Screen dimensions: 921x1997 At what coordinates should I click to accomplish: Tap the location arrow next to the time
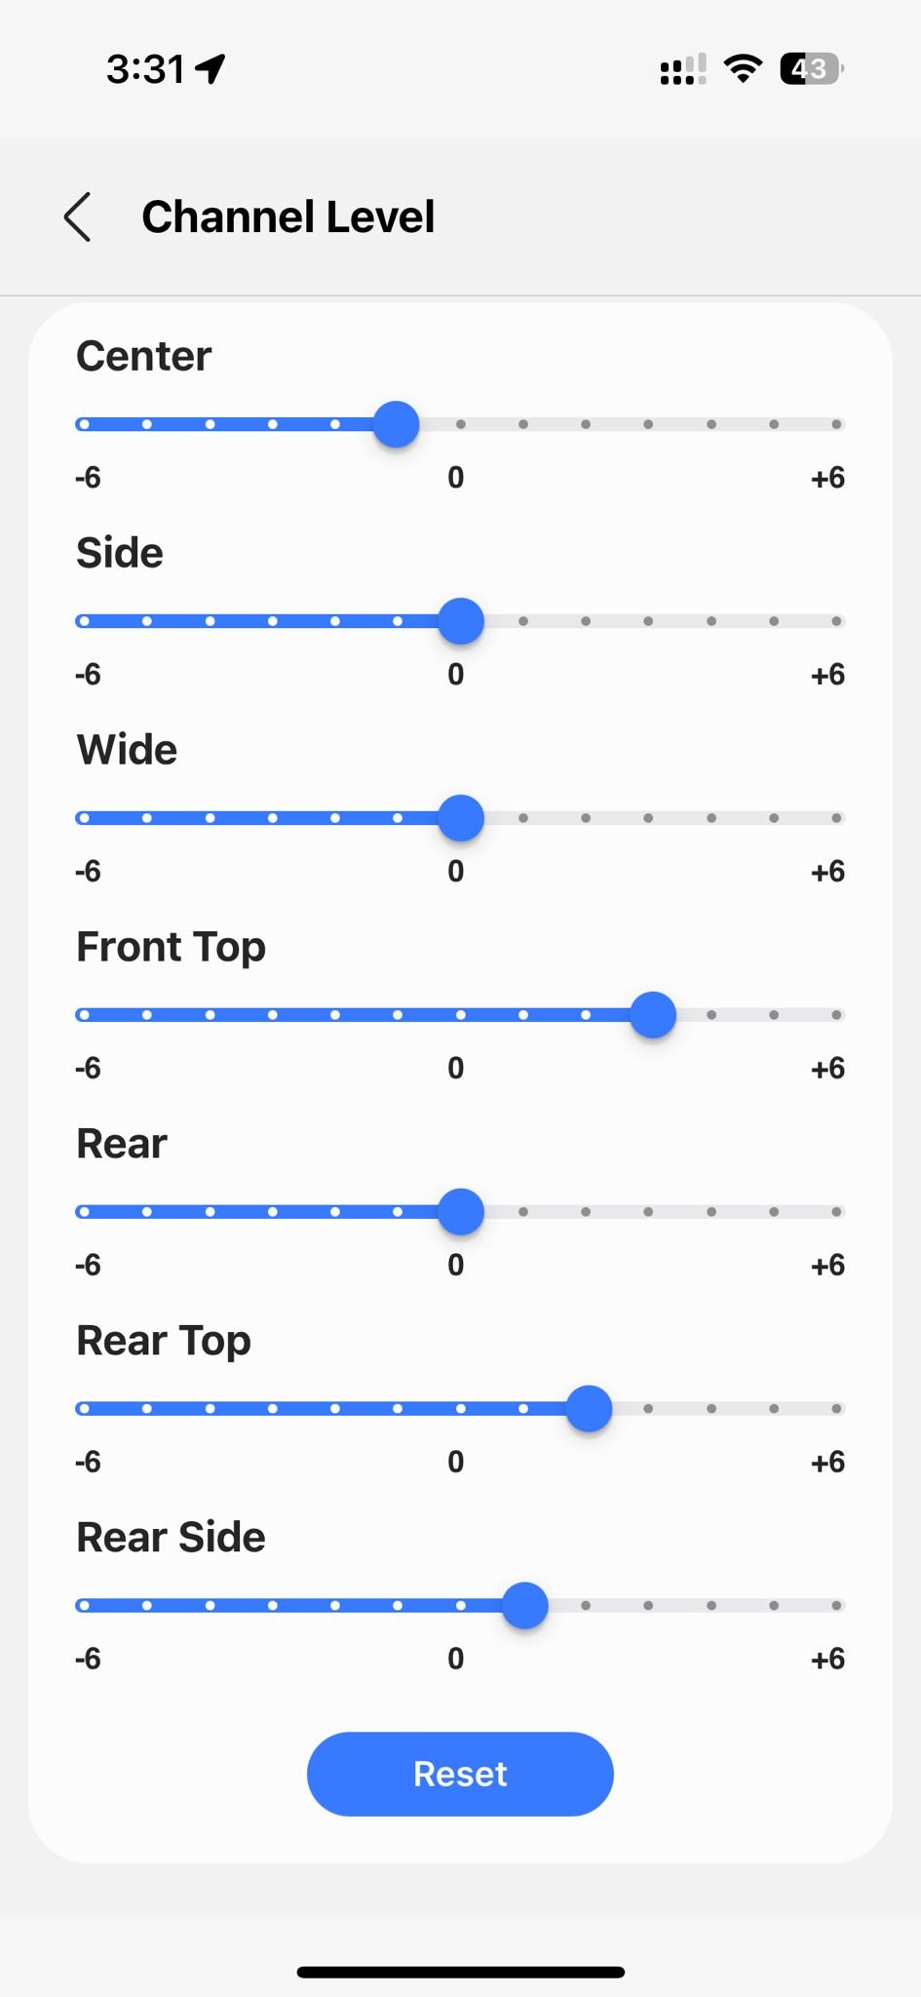pos(211,69)
